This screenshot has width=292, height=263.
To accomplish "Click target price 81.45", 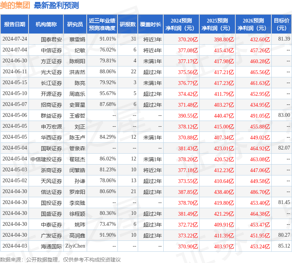I will [284, 203].
